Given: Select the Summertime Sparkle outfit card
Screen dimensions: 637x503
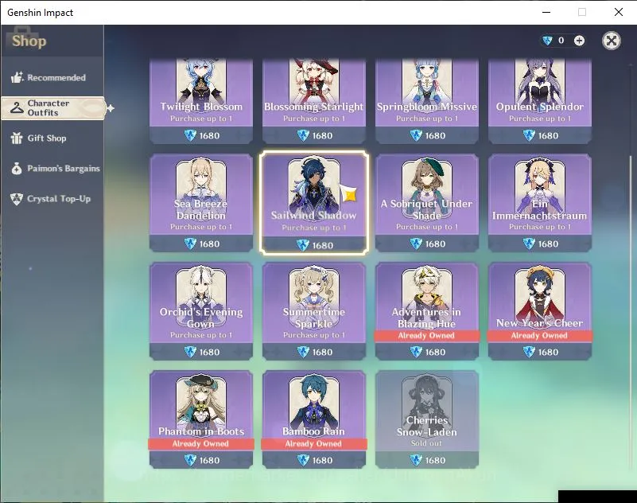Looking at the screenshot, I should pos(314,311).
